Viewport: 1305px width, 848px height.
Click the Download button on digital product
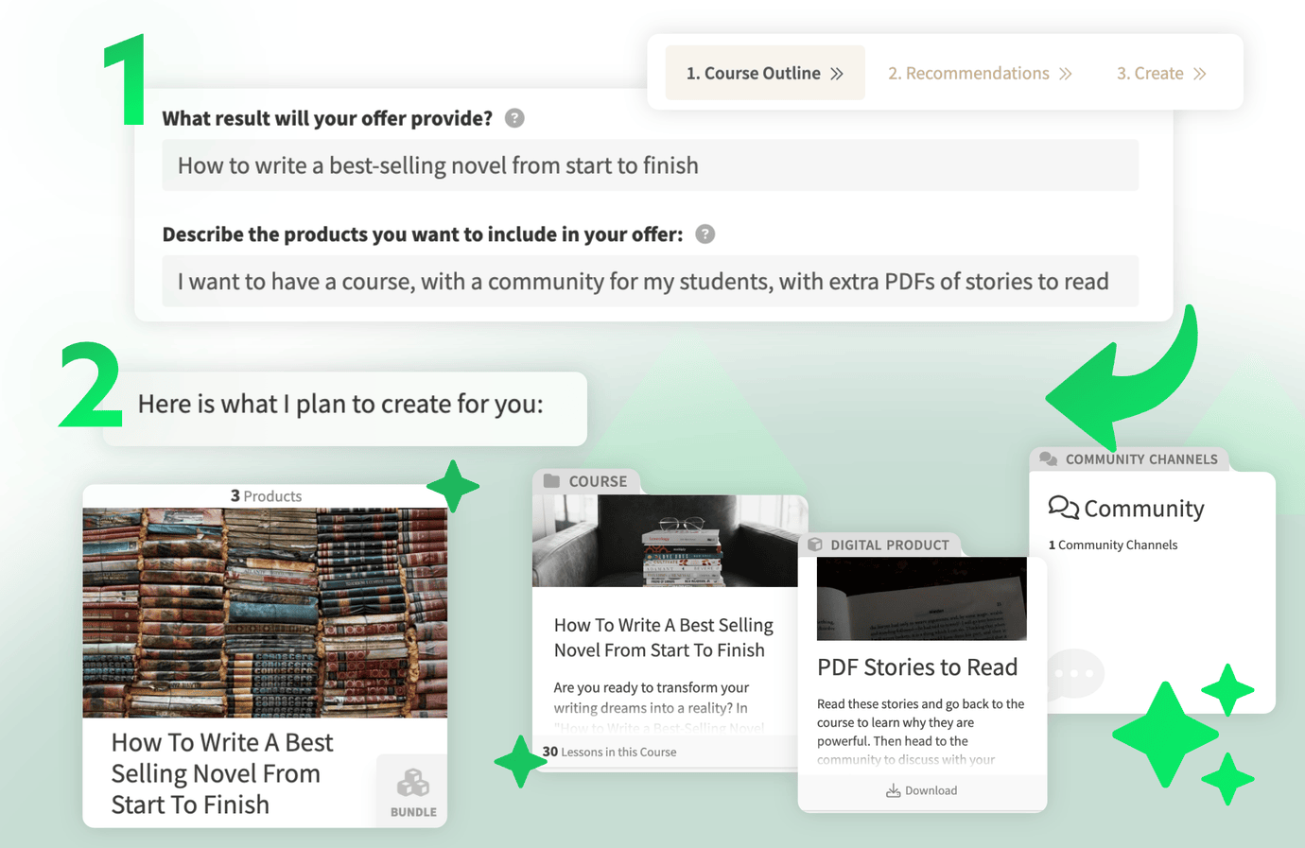[x=922, y=790]
